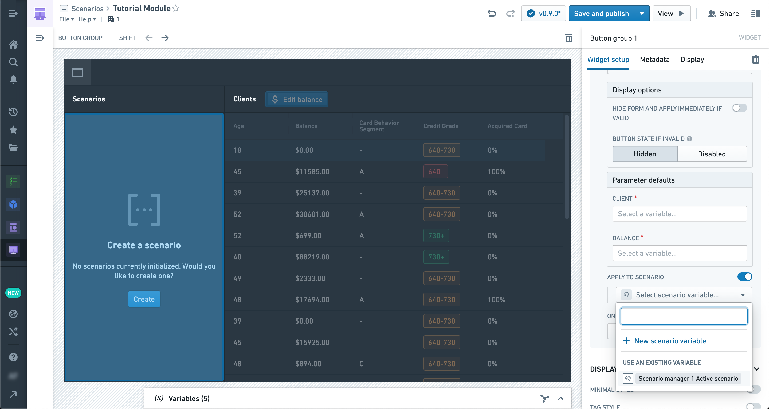The width and height of the screenshot is (769, 409).
Task: Click trash icon beside the Display tab
Action: pyautogui.click(x=756, y=60)
